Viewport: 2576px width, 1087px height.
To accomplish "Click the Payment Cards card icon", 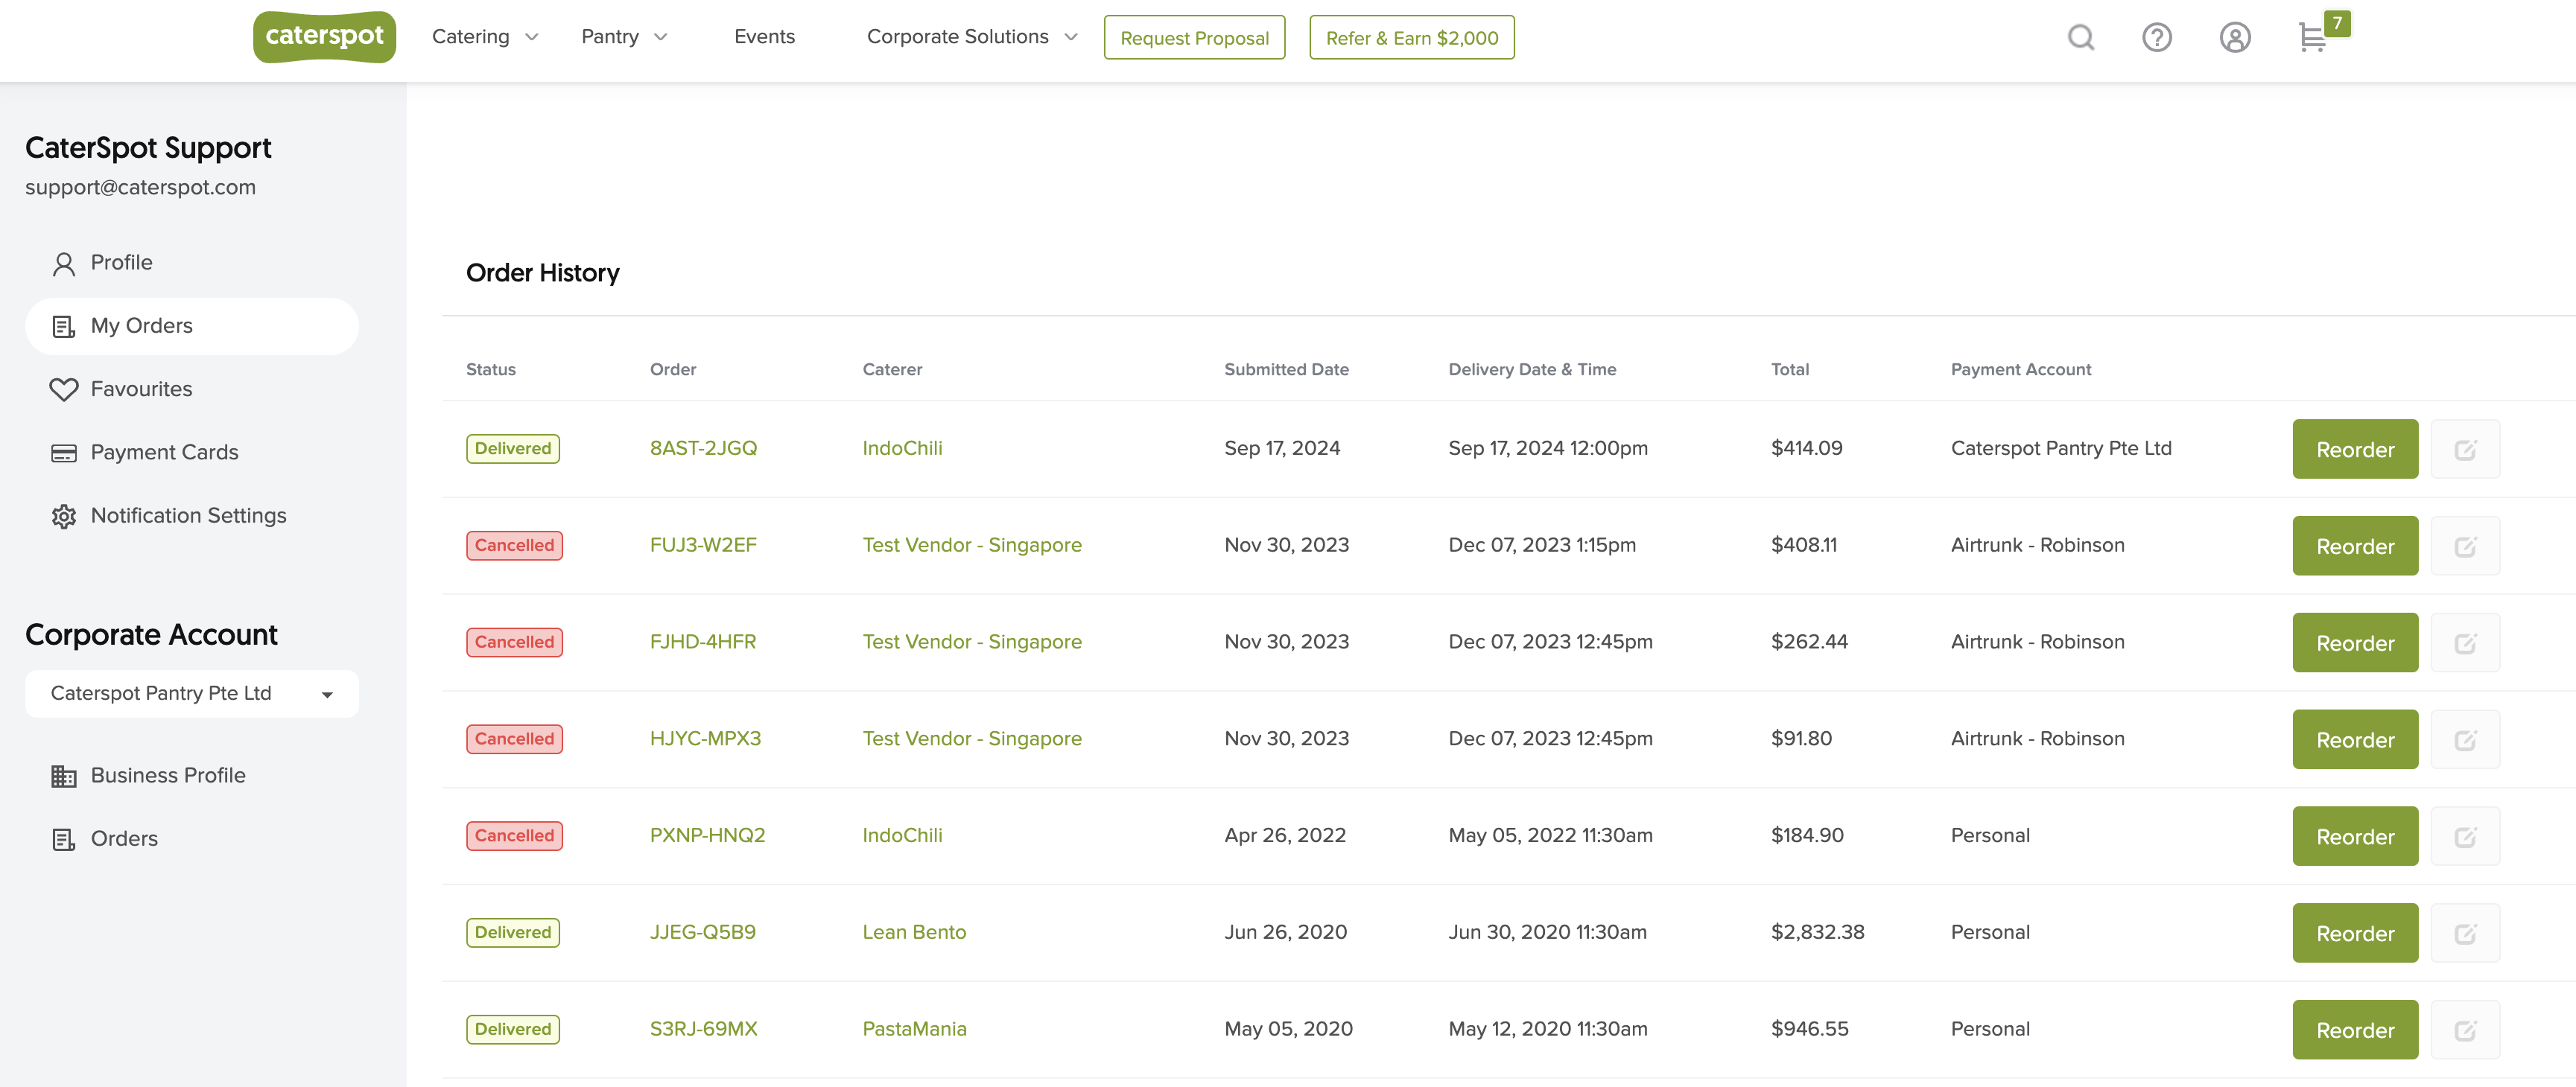I will click(x=64, y=453).
